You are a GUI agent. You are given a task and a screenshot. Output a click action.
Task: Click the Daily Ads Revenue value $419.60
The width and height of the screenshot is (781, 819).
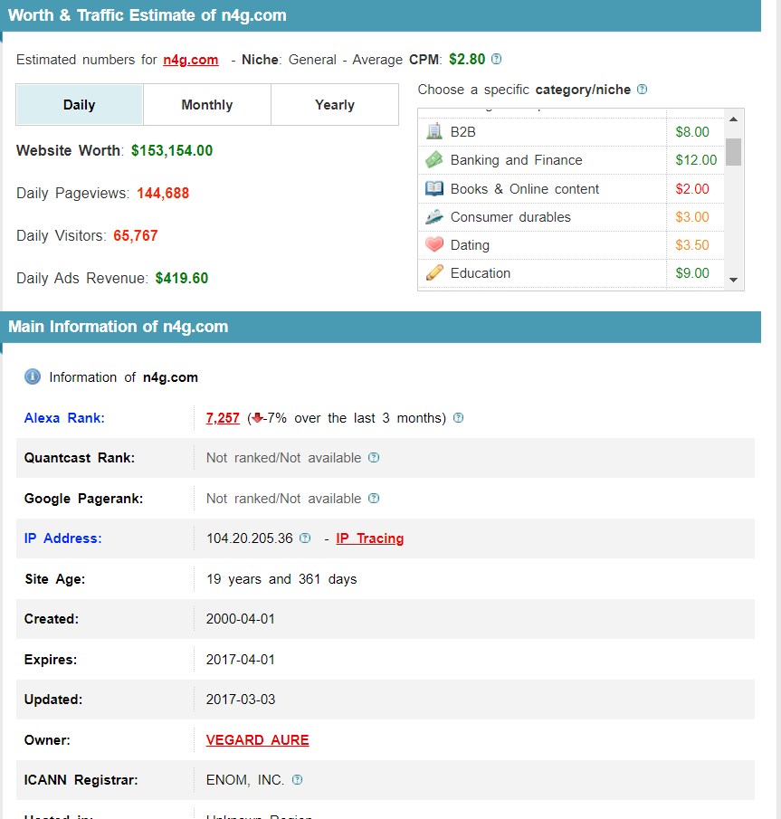pyautogui.click(x=182, y=278)
